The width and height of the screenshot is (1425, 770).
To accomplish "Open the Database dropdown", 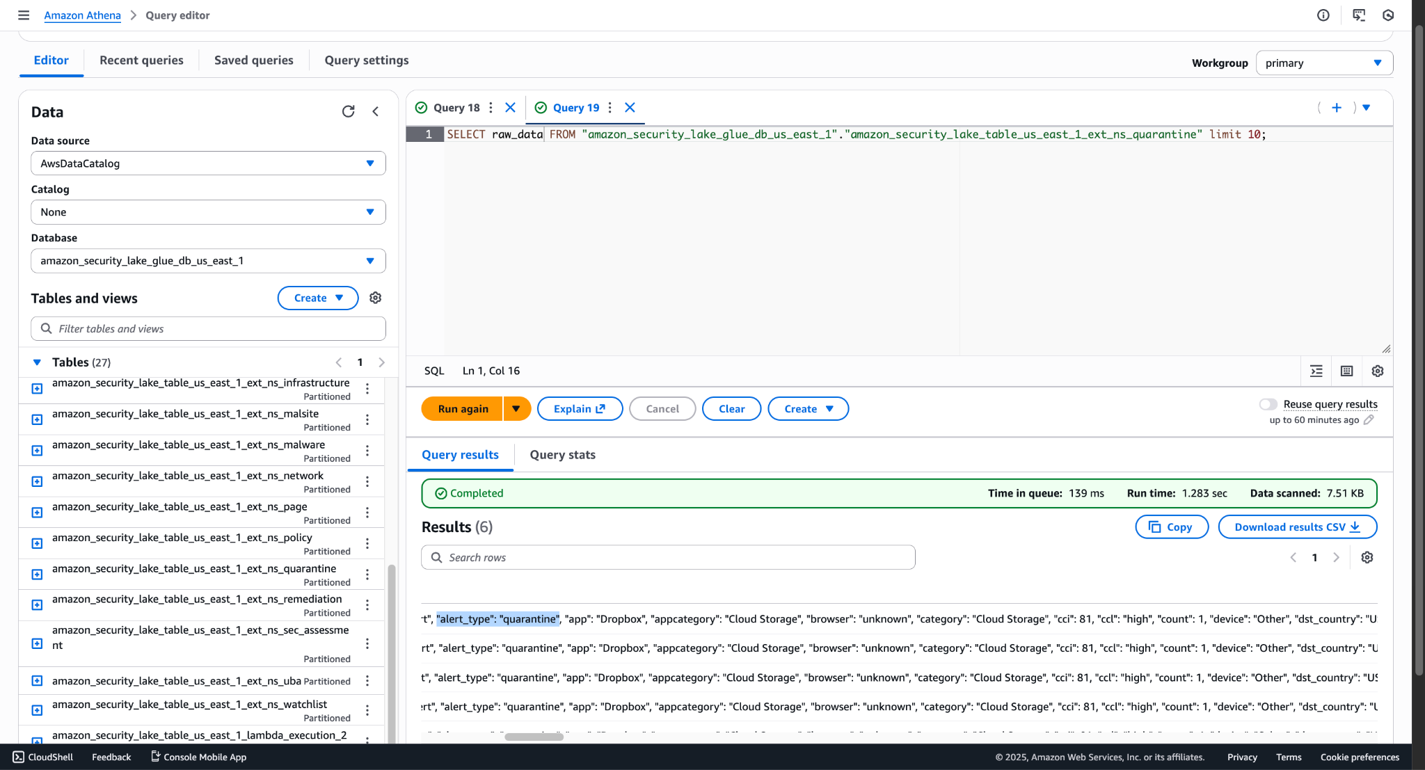I will coord(208,261).
